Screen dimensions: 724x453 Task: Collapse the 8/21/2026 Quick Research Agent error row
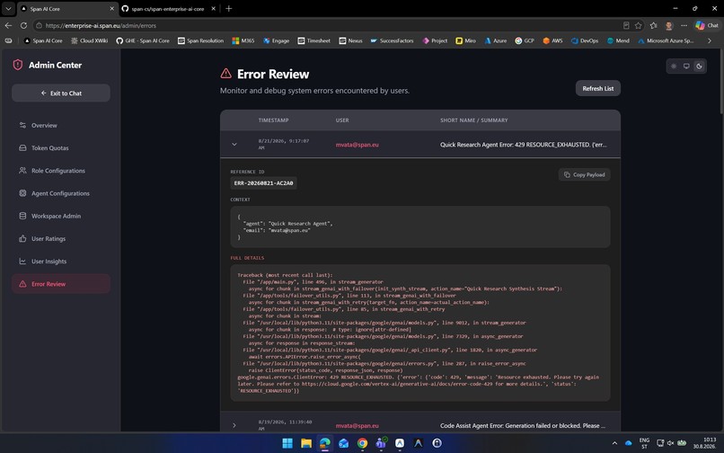234,144
